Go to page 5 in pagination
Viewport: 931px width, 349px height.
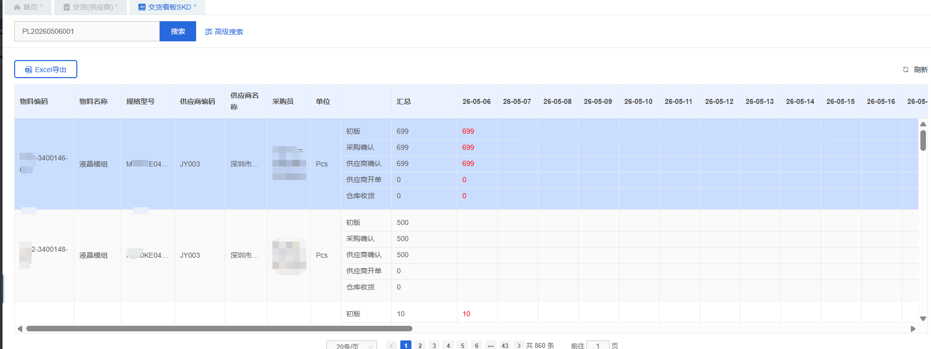(462, 345)
